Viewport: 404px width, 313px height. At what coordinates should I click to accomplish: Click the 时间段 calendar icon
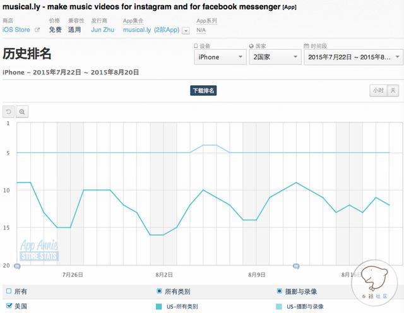tap(306, 46)
